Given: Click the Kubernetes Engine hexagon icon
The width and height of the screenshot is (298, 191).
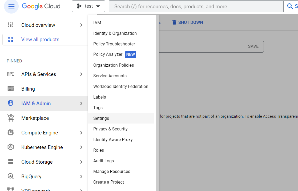Looking at the screenshot, I should click(11, 147).
